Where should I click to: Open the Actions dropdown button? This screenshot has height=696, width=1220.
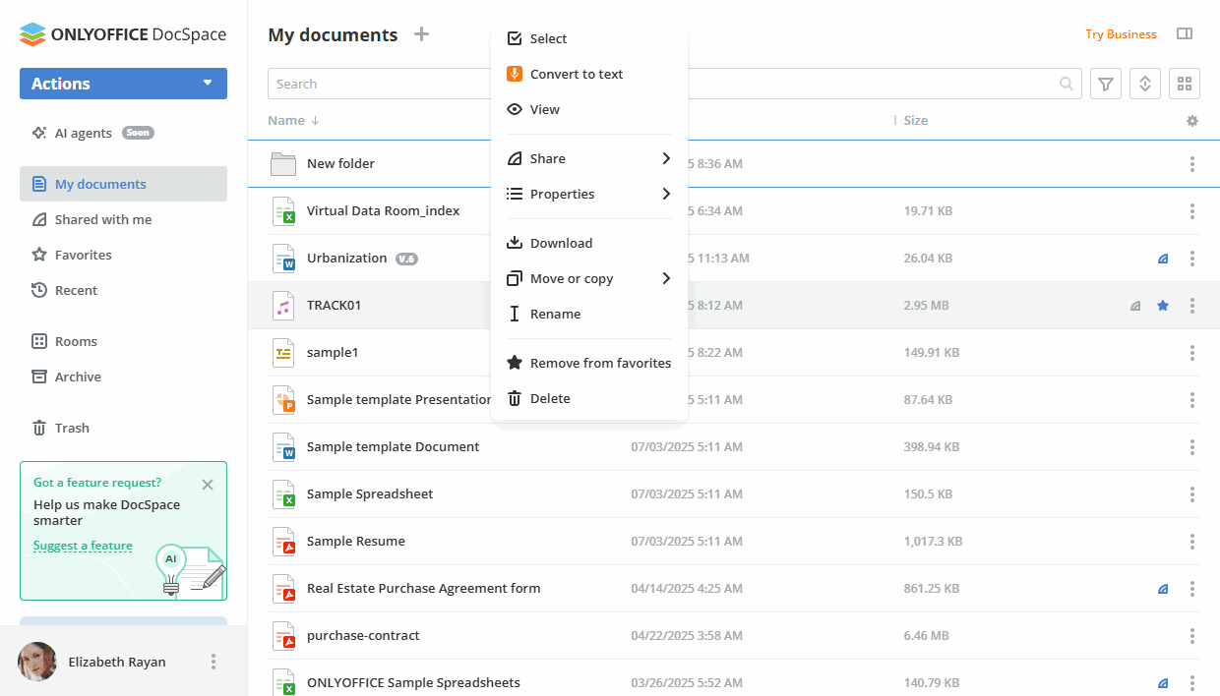click(123, 84)
